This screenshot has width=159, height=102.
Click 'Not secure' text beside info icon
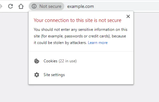coord(50,6)
